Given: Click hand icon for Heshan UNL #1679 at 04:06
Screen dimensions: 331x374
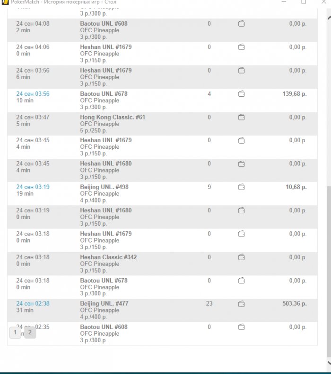Looking at the screenshot, I should click(241, 47).
